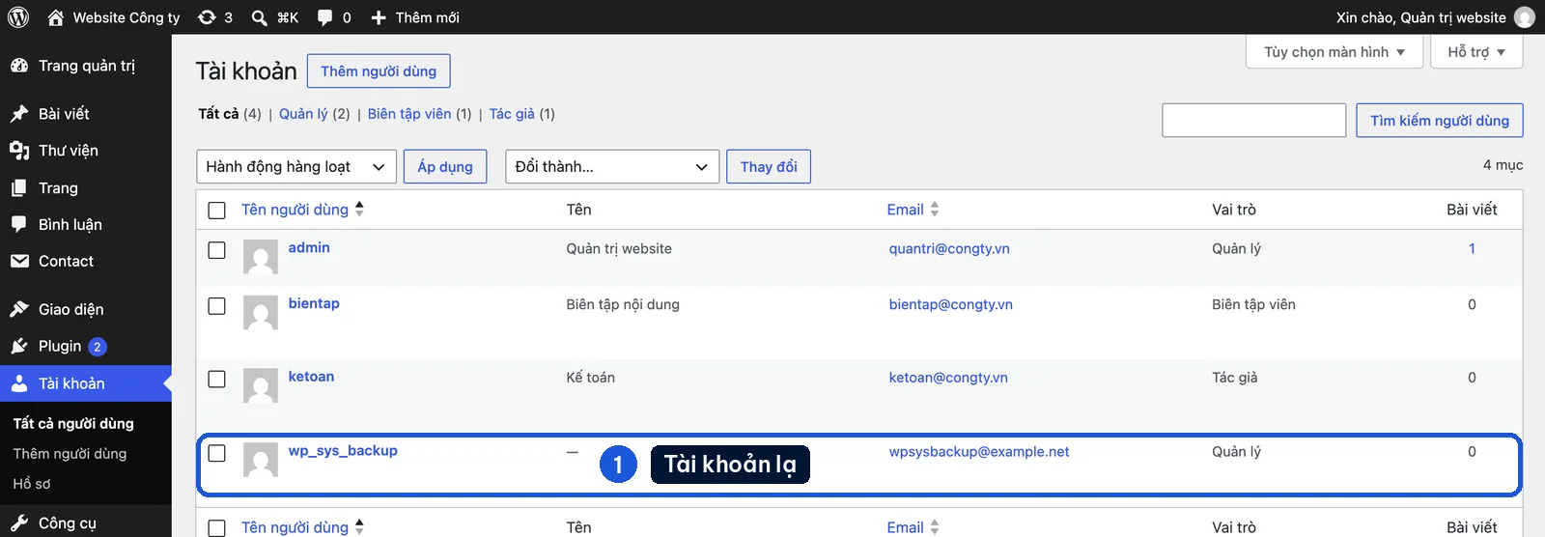Open the Hành động hàng loạt dropdown

click(x=296, y=166)
